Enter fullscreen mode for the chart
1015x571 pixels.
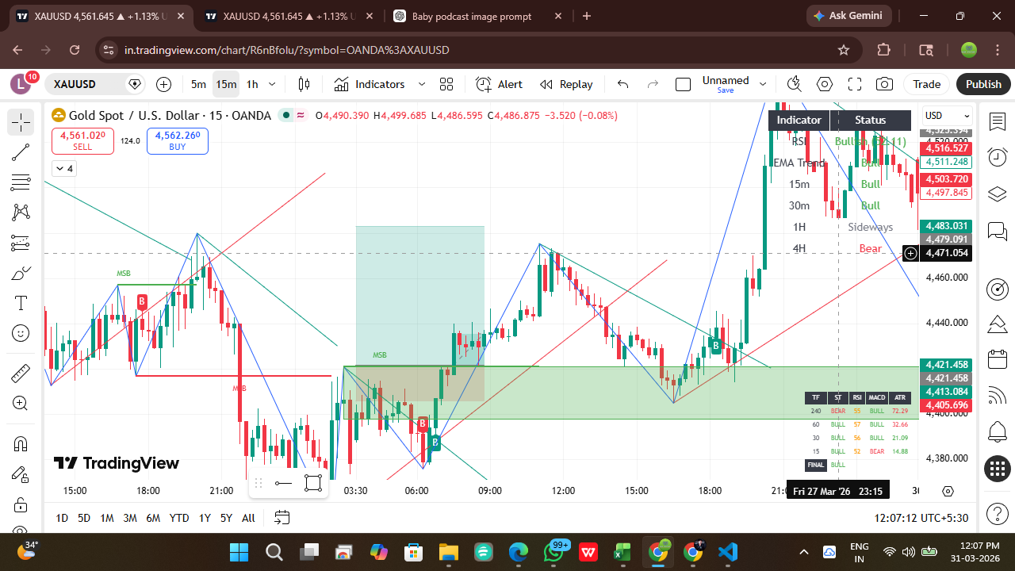[x=855, y=84]
